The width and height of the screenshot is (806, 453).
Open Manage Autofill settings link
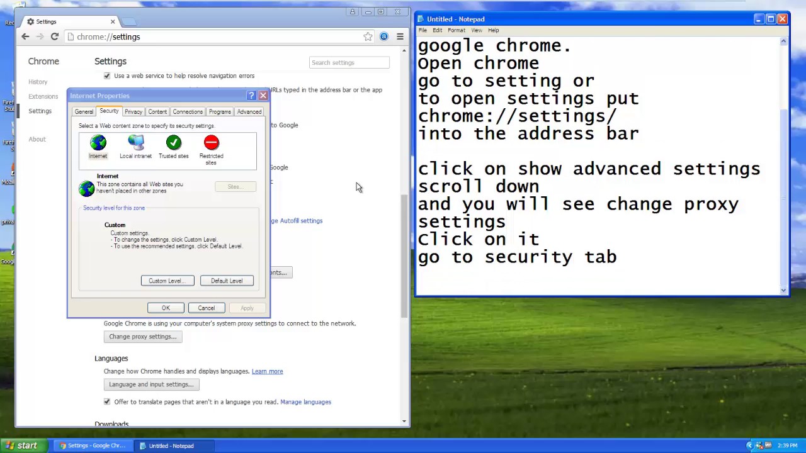(297, 221)
